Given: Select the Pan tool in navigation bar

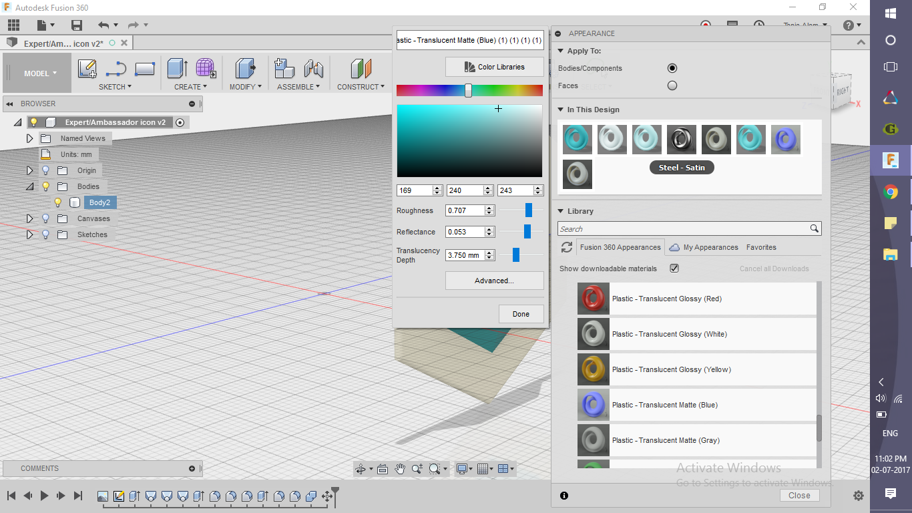Looking at the screenshot, I should [x=399, y=468].
